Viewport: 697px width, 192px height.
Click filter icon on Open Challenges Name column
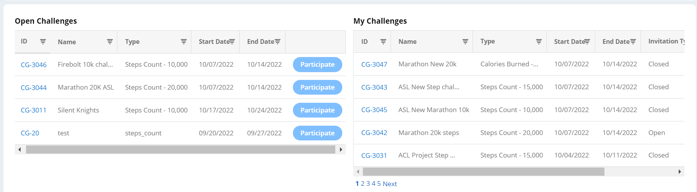point(110,42)
